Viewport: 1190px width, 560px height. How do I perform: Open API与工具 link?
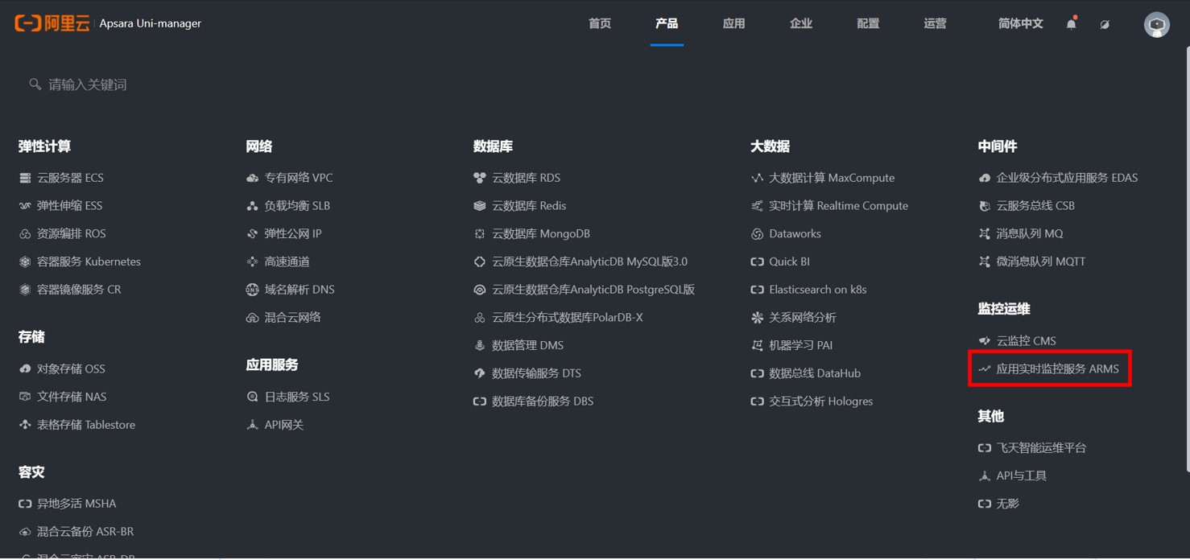tap(1021, 476)
